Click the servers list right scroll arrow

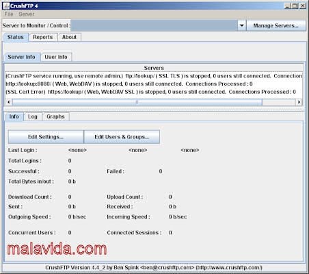pyautogui.click(x=299, y=102)
